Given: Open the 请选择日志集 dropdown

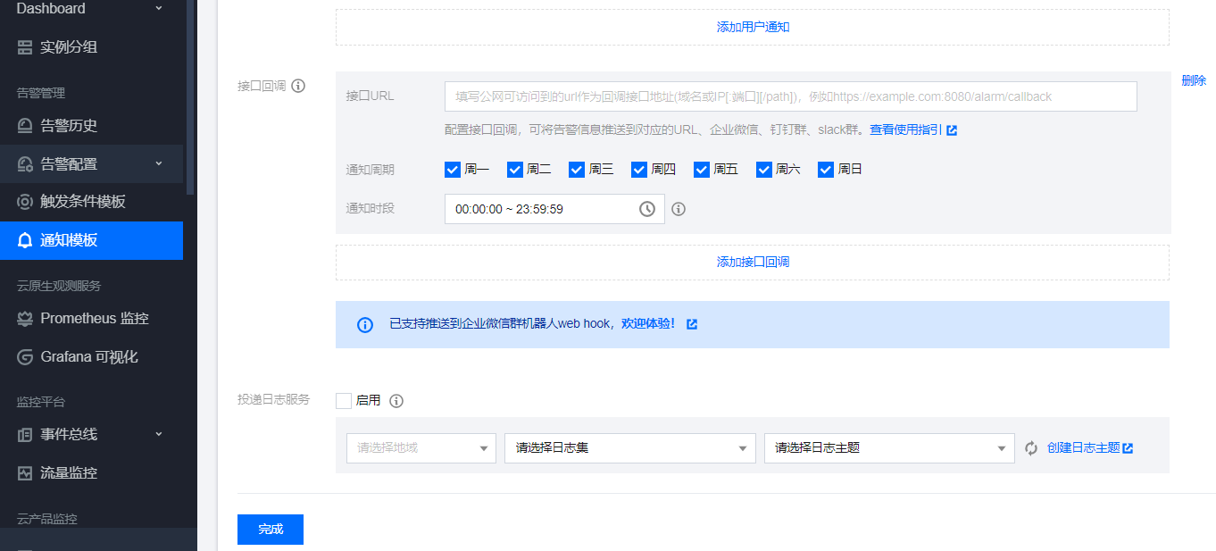Looking at the screenshot, I should coord(630,448).
